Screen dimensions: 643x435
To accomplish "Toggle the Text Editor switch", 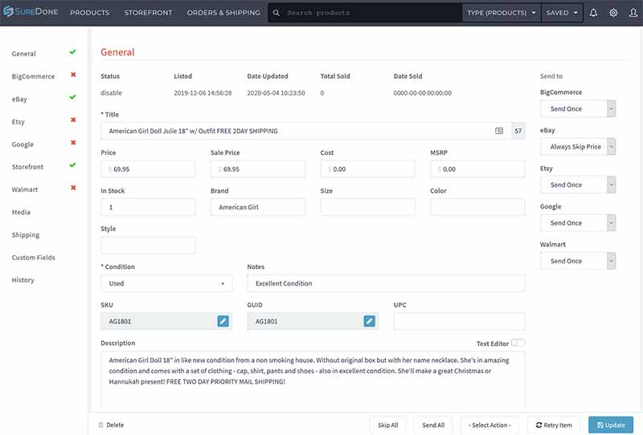I will [518, 343].
